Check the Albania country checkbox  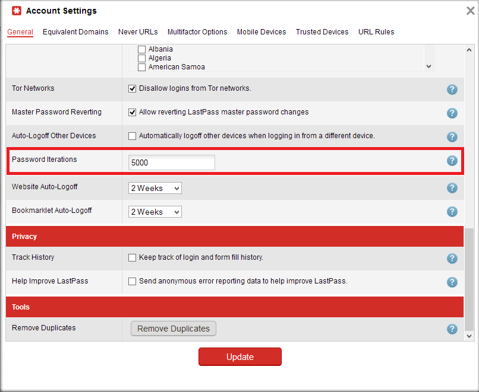pos(142,49)
